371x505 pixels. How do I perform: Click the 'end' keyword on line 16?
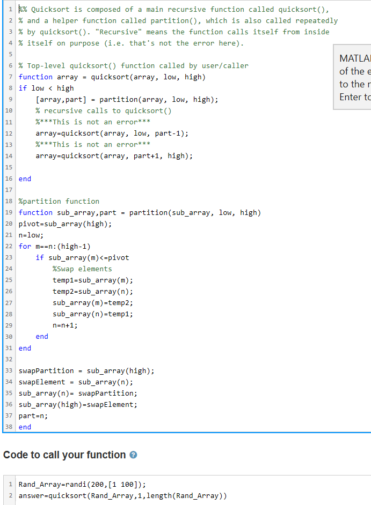[x=25, y=179]
